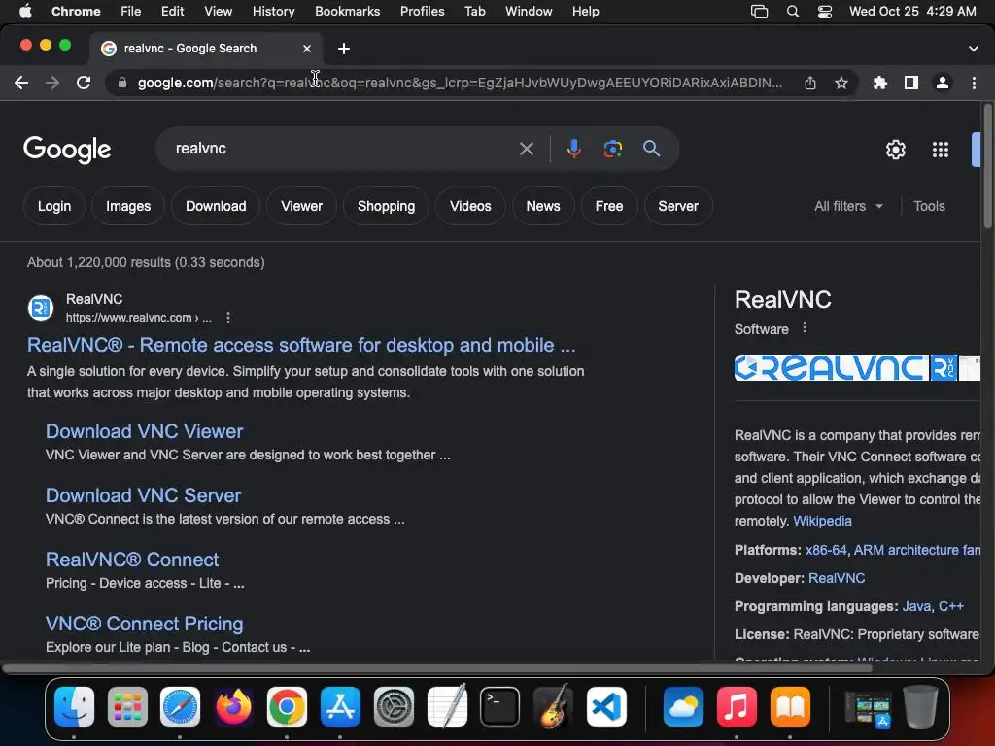Click the forward navigation arrow

coord(52,84)
